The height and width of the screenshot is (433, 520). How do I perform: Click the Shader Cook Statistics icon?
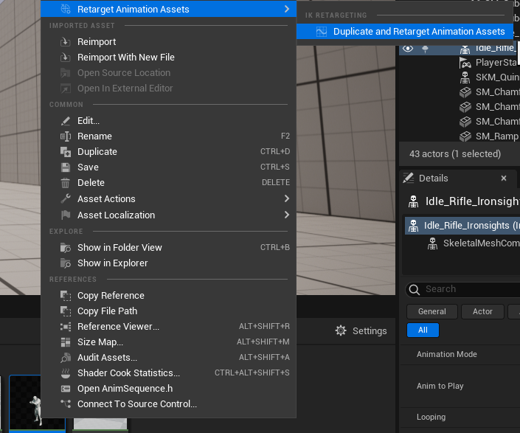66,373
